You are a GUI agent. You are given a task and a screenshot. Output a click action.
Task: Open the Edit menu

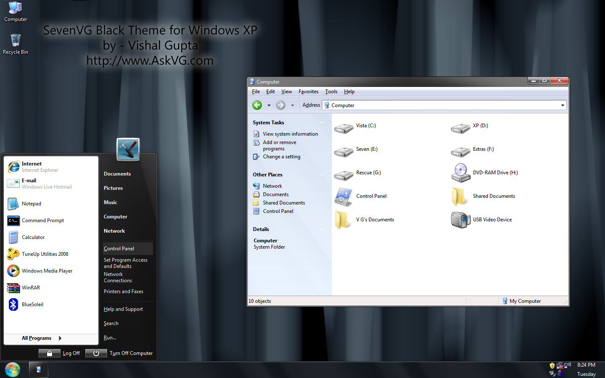tap(271, 92)
